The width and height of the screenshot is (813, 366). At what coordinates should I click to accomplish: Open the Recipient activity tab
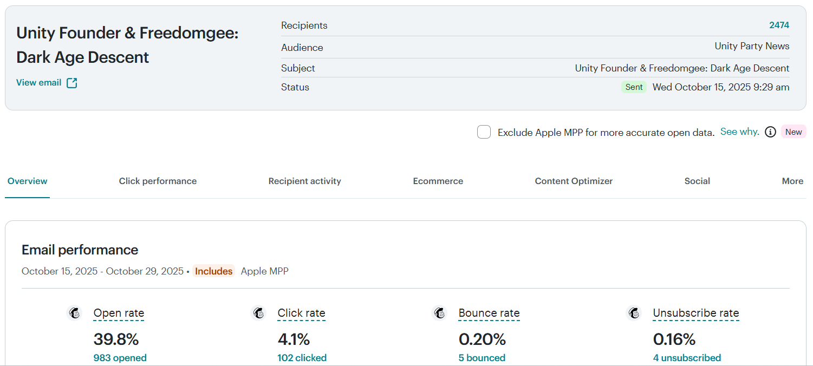click(x=304, y=181)
